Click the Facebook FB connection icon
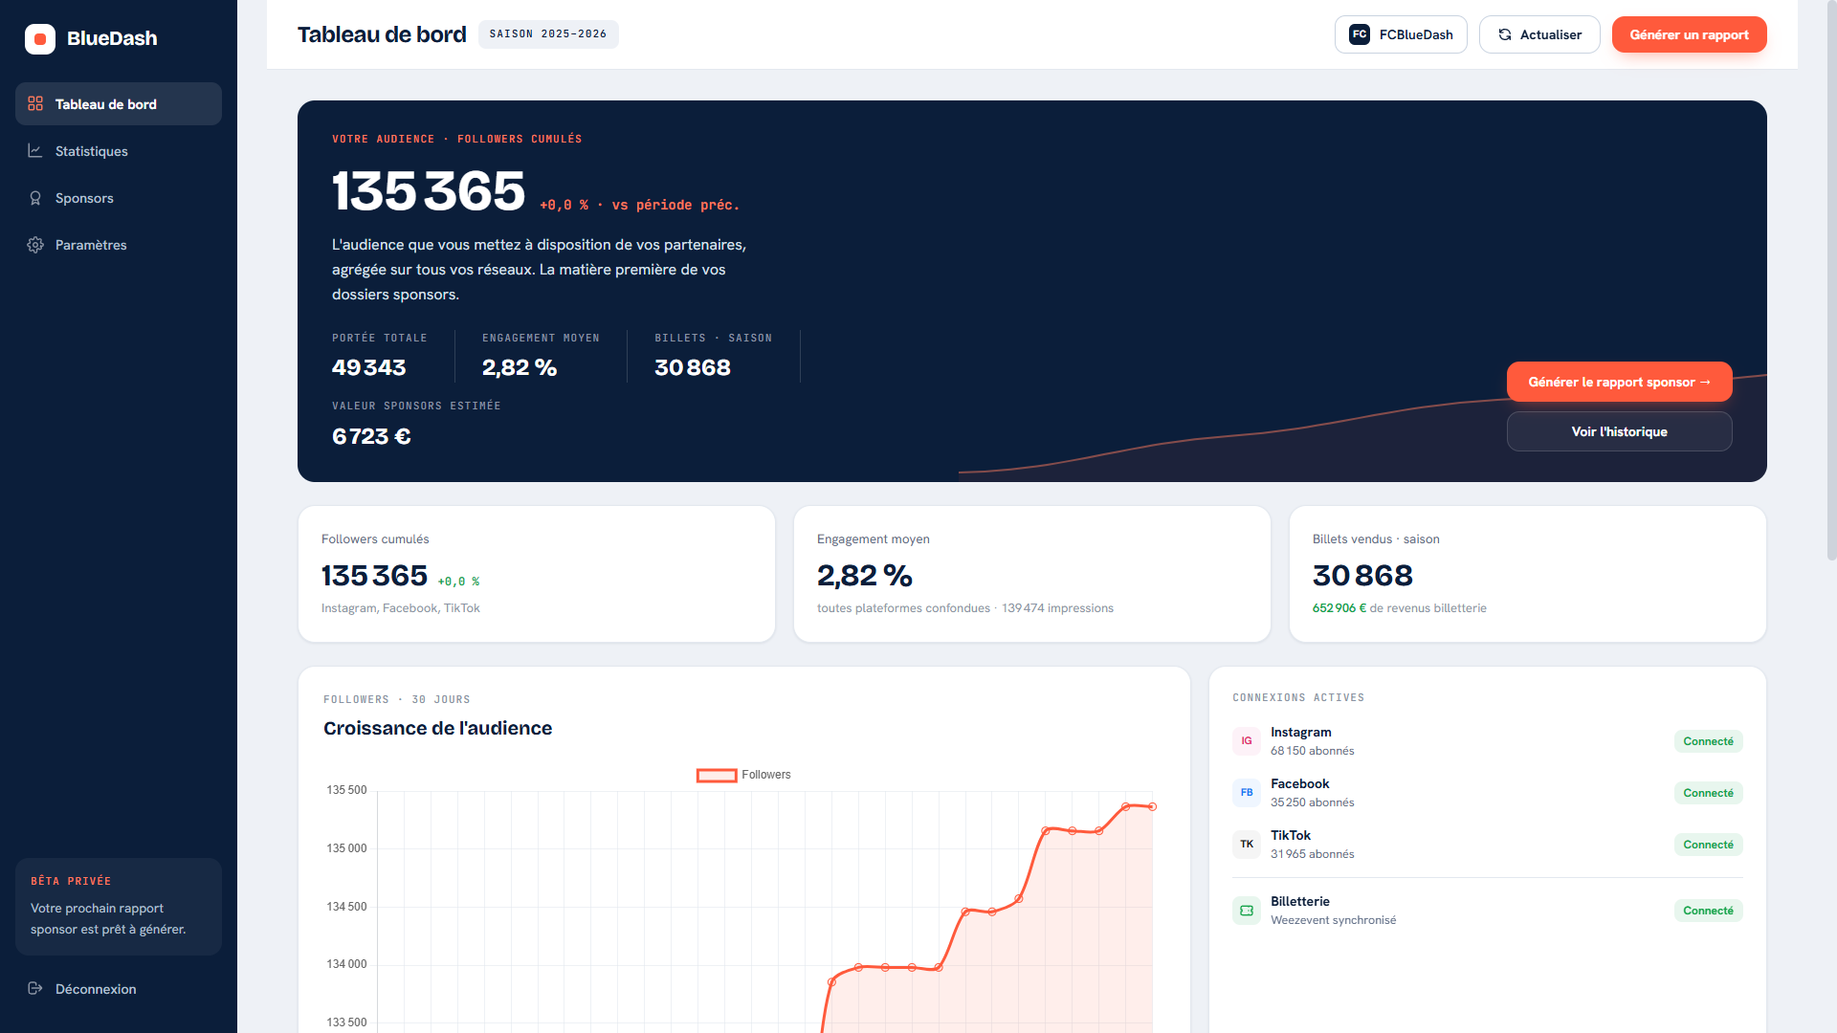Image resolution: width=1837 pixels, height=1033 pixels. point(1247,793)
